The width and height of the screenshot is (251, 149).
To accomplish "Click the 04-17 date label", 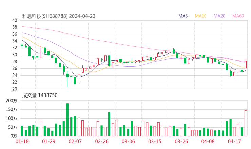I will [x=234, y=141].
